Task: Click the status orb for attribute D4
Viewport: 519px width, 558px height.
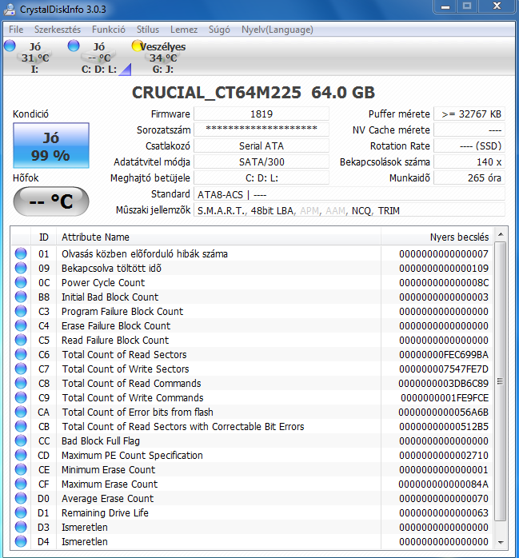Action: tap(21, 541)
